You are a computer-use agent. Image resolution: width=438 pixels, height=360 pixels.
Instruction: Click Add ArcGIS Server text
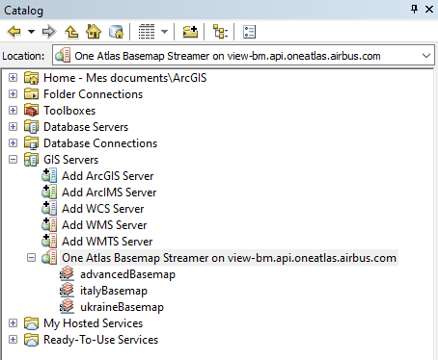pos(108,176)
